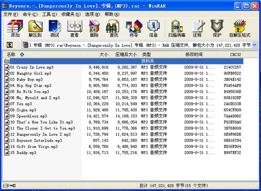Screen dimensions: 261x191
Task: Select 06 Me, Myself and I.mp3
Action: pos(35,98)
